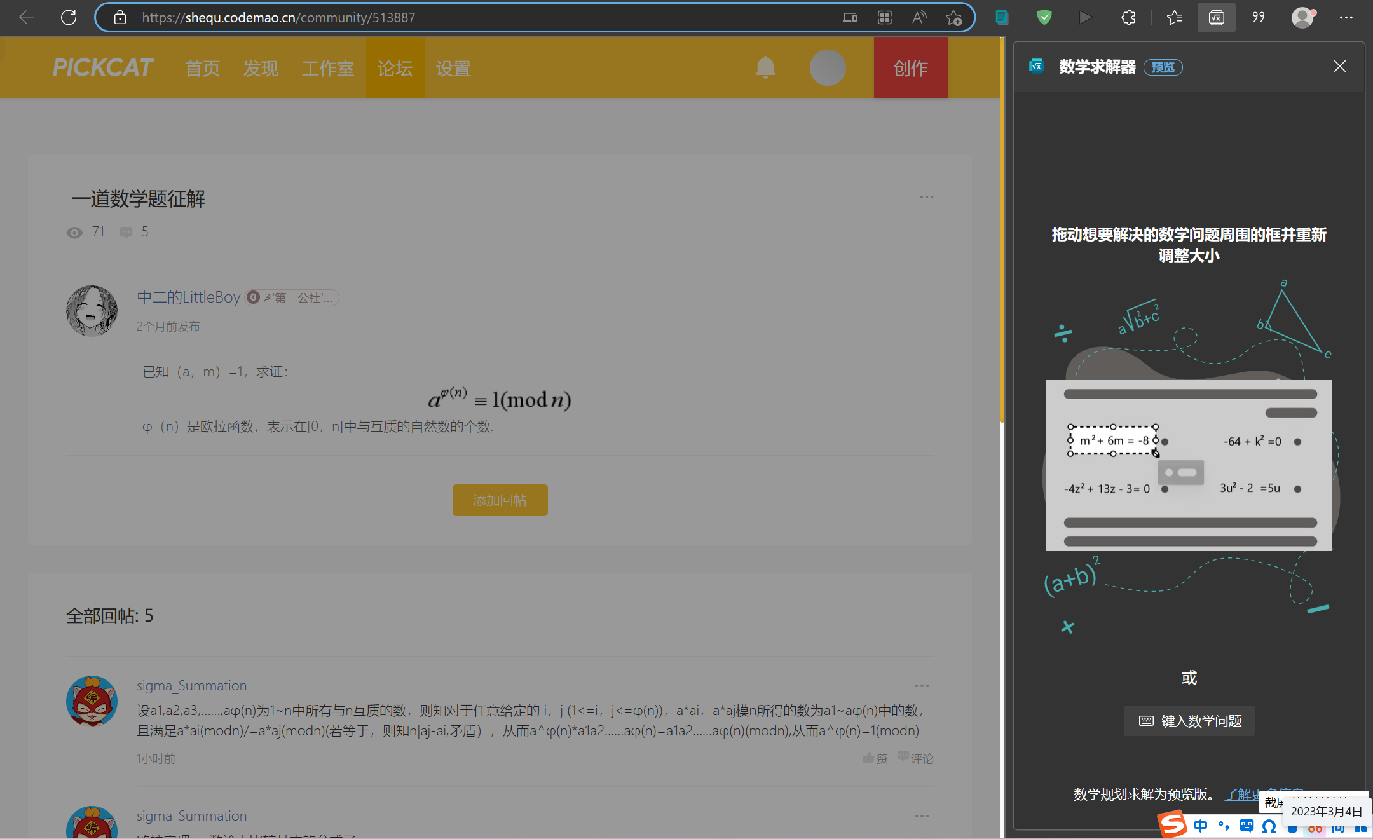Open the 发现 nav item

(x=261, y=68)
